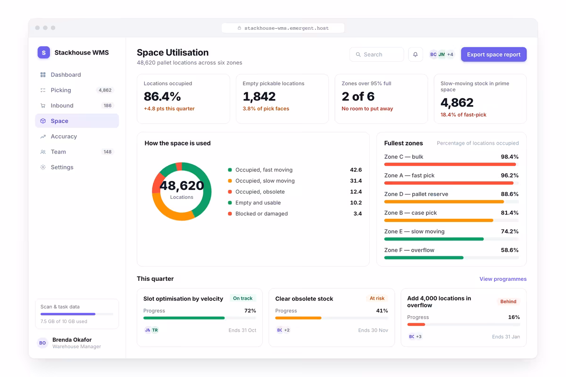Click +2 badge on Clear obsolete stock card
This screenshot has height=377, width=566.
pos(287,330)
